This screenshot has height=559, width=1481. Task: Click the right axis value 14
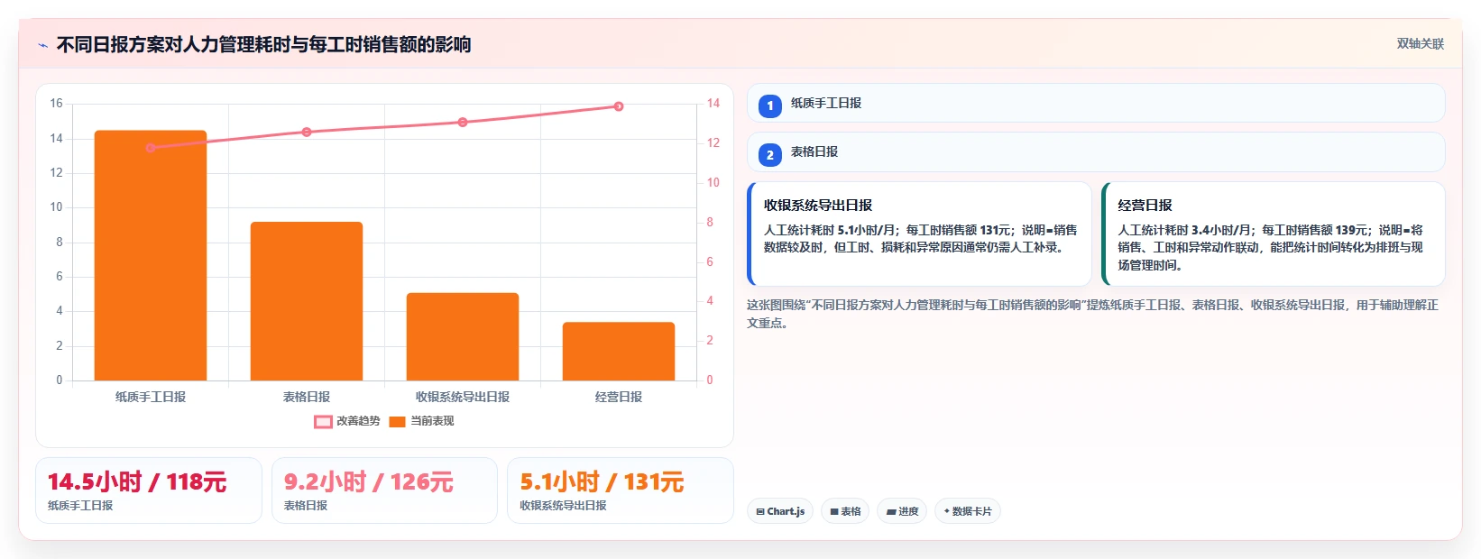(x=713, y=104)
